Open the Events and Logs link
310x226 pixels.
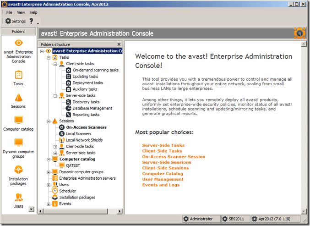(x=161, y=185)
